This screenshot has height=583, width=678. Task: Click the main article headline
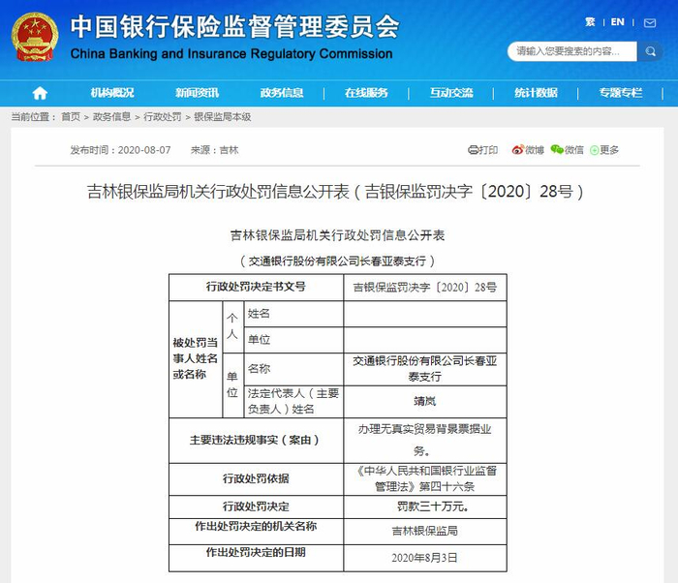click(335, 192)
